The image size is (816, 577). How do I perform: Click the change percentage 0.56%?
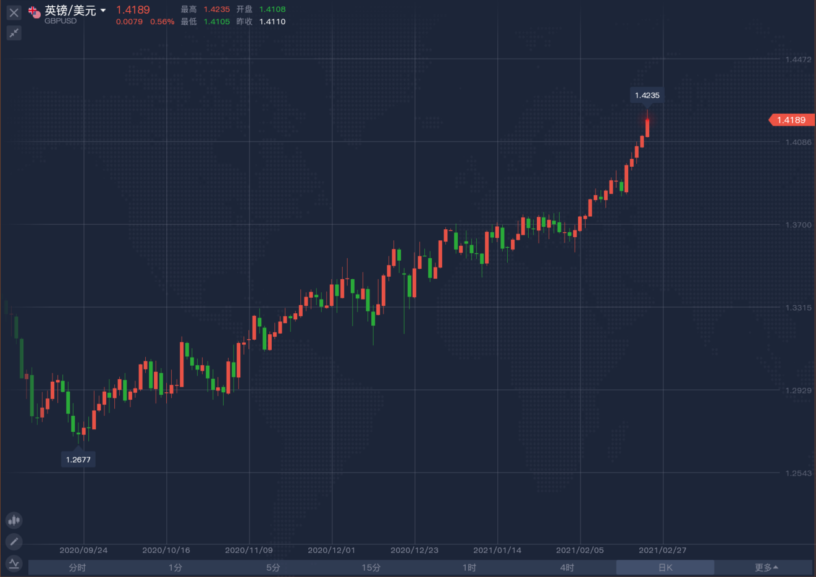[x=162, y=22]
